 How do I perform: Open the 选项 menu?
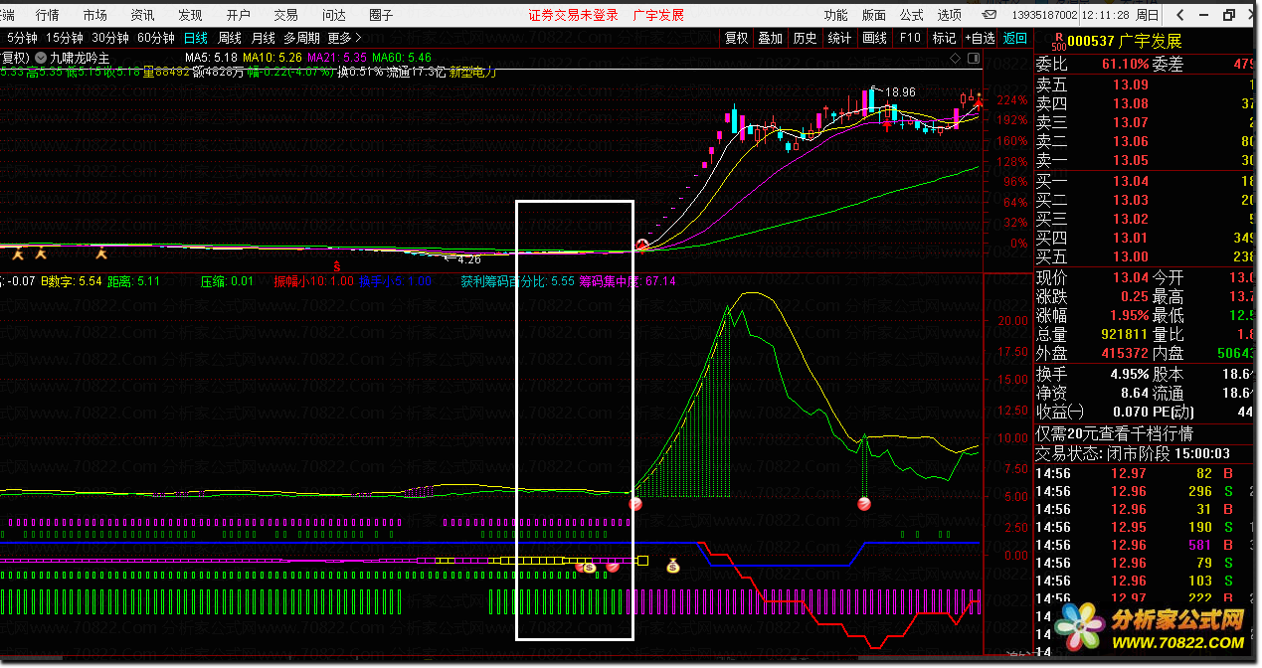tap(949, 15)
